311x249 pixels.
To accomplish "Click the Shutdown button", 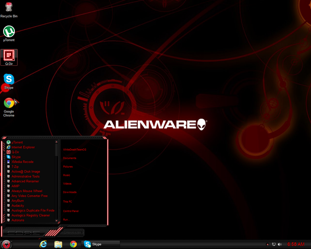I will point(73,233).
